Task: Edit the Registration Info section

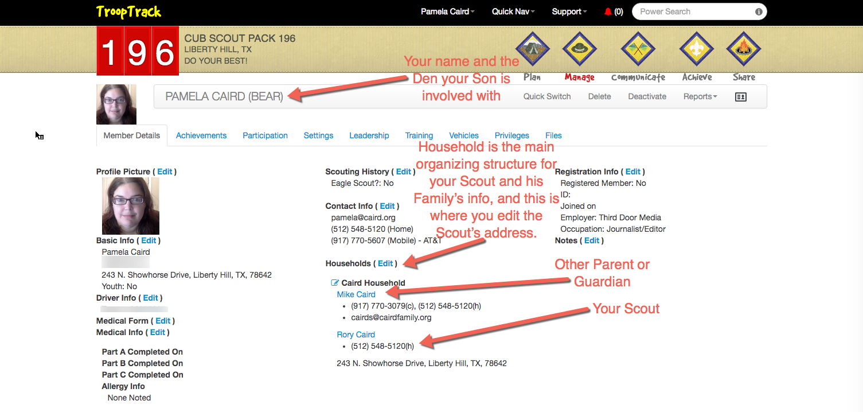Action: coord(633,172)
